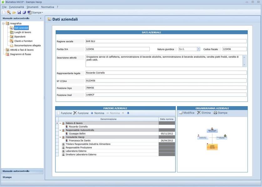Click the open folder toolbar icon
The height and width of the screenshot is (187, 262).
tap(14, 12)
